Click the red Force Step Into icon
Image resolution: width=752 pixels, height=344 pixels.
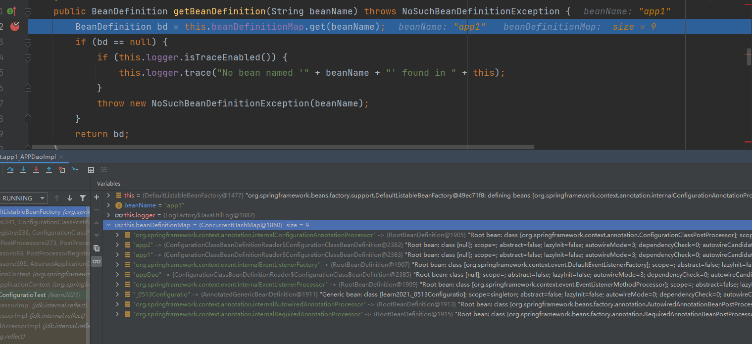click(36, 170)
